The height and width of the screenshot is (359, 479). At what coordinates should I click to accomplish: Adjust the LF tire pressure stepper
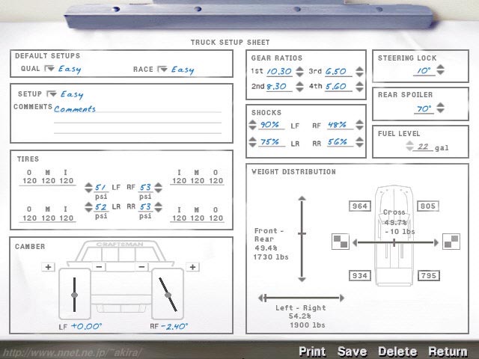click(x=88, y=188)
